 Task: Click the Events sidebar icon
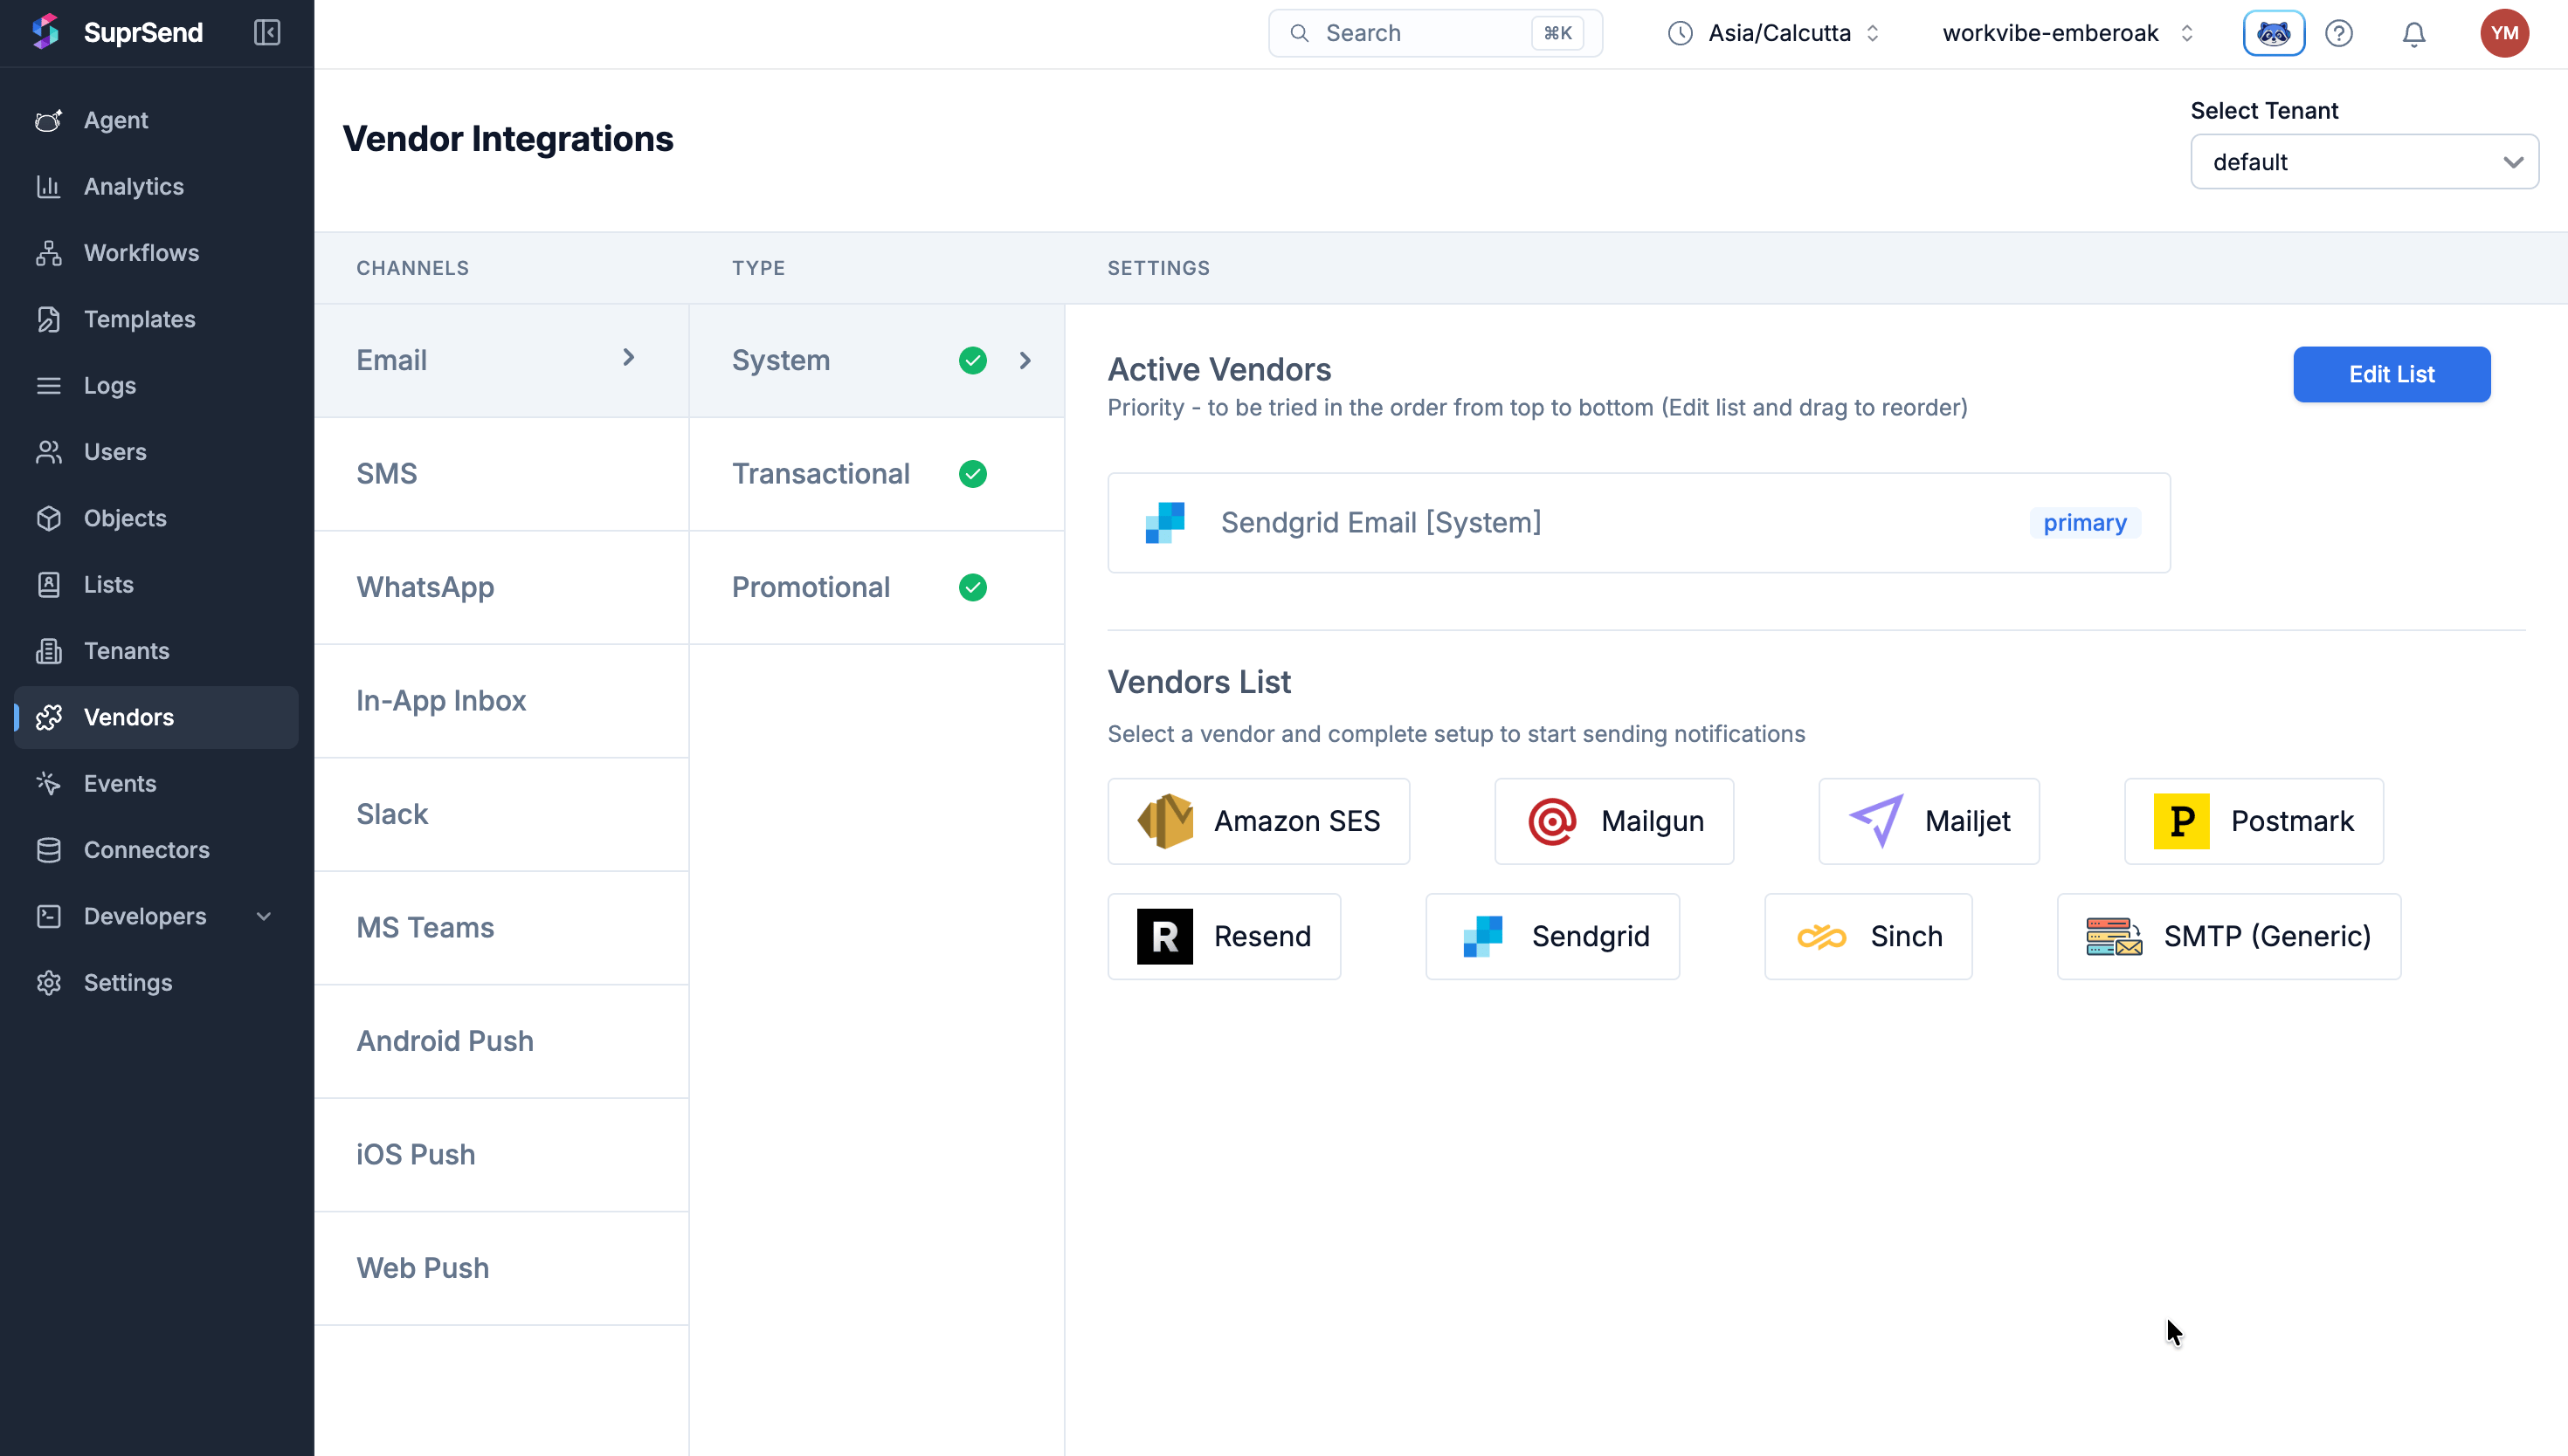coord(48,783)
